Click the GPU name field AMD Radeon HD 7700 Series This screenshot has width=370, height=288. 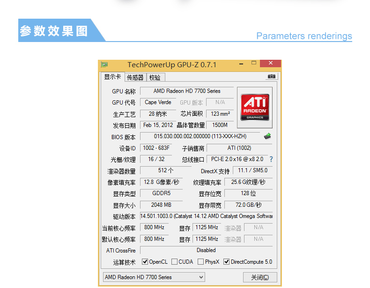[x=187, y=91]
